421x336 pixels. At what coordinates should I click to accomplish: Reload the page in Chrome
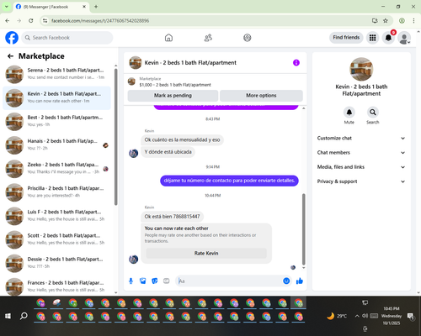pyautogui.click(x=31, y=21)
